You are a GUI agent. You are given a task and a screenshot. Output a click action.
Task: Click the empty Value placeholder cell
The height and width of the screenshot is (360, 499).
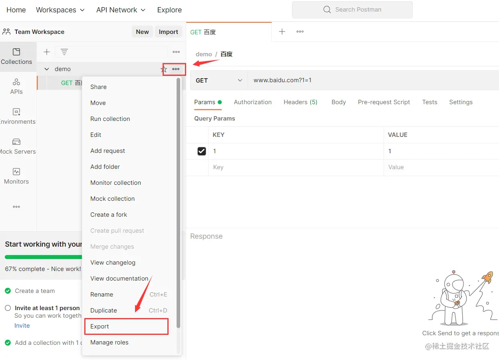441,167
